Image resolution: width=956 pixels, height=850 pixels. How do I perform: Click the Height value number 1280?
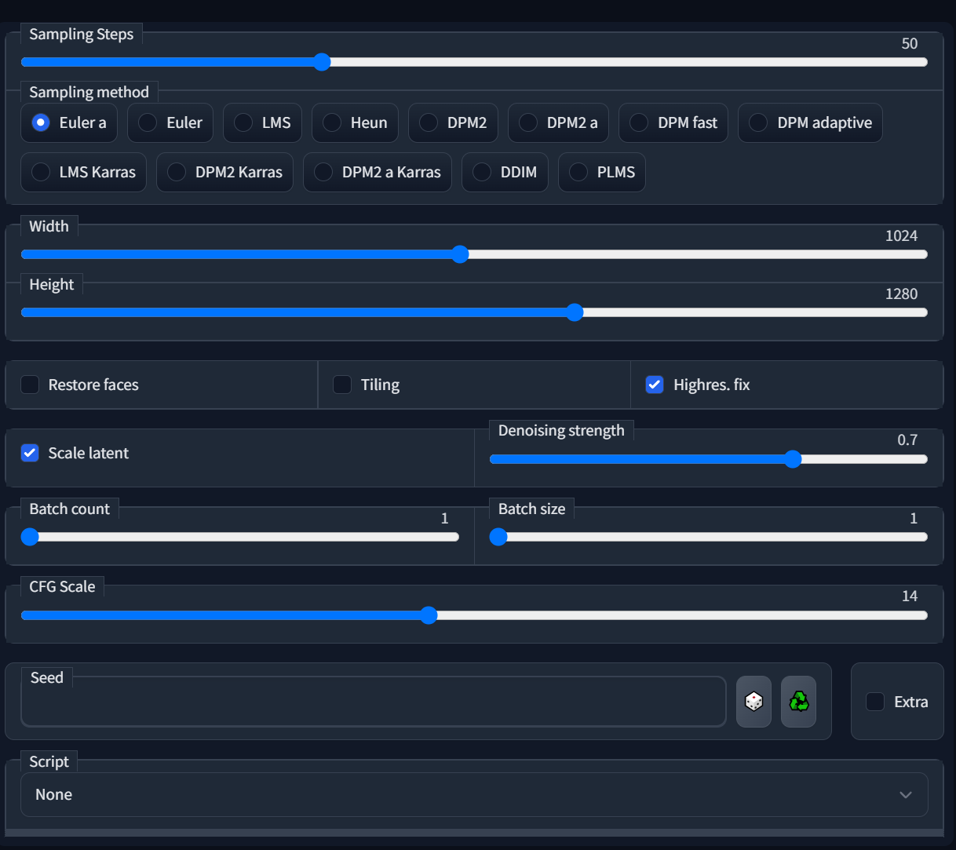pos(901,294)
